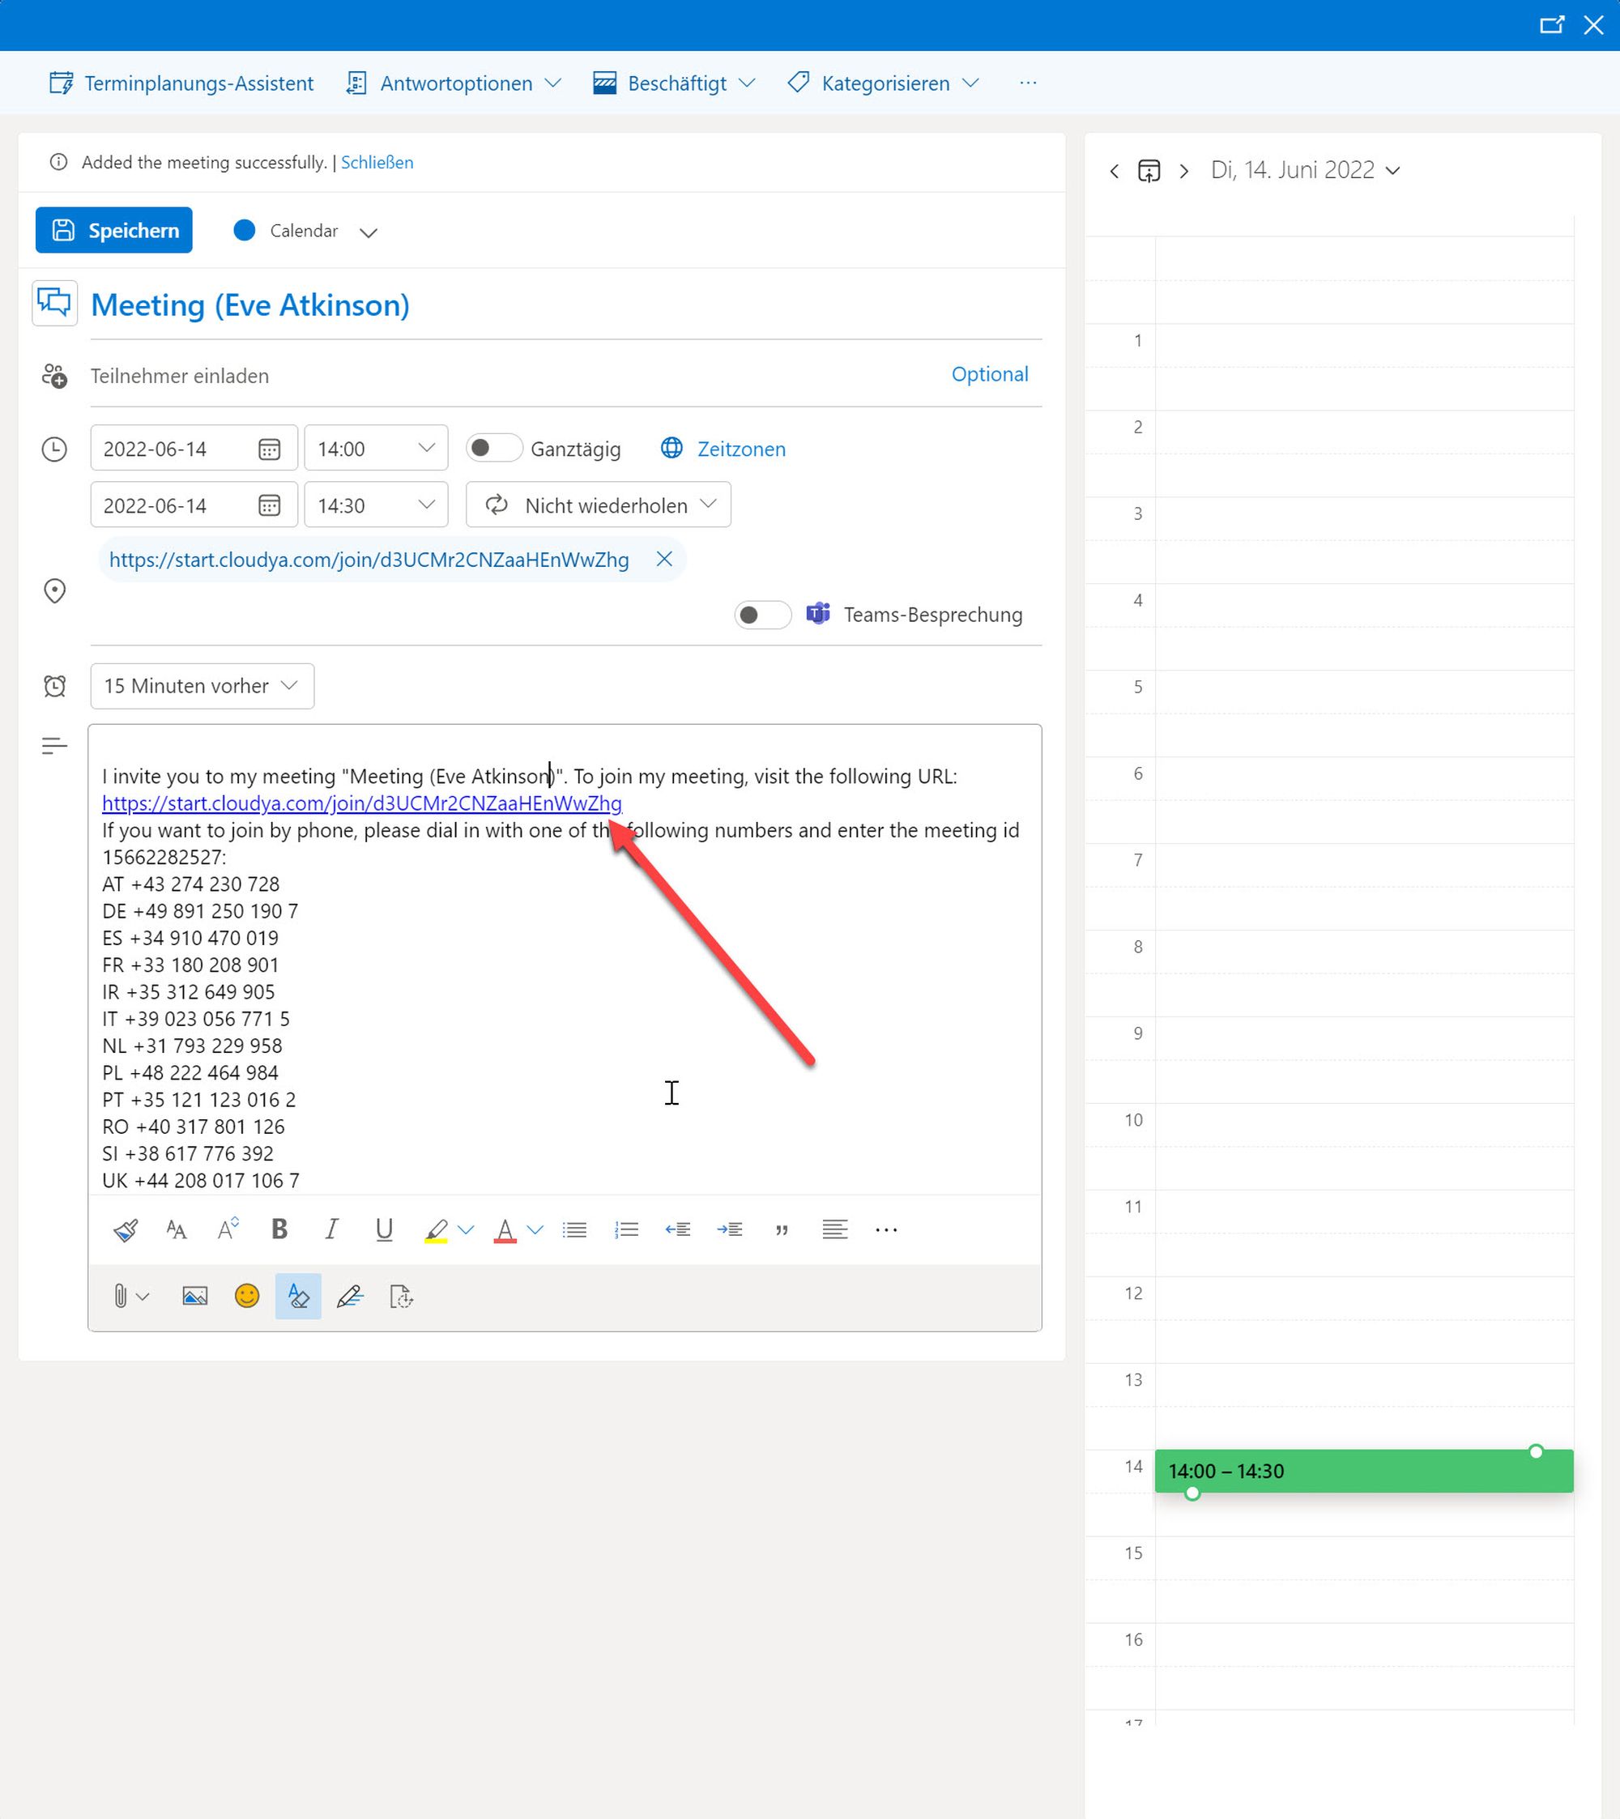Click the Bold formatting icon

point(279,1229)
